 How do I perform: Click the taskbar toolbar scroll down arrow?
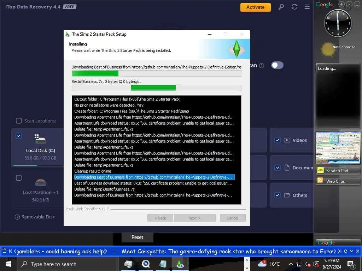[247, 268]
